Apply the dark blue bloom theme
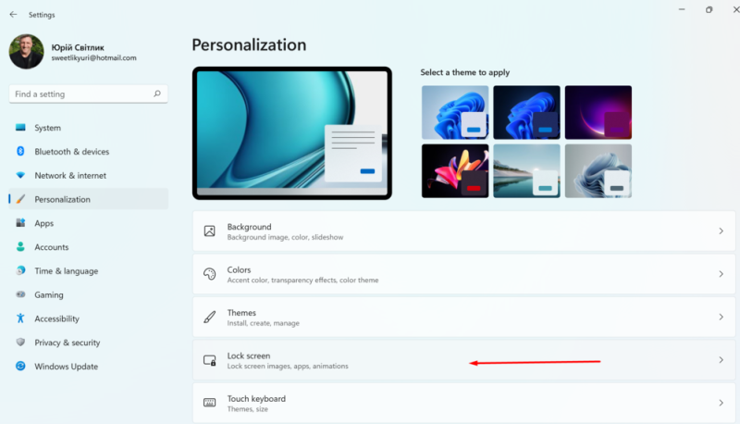 pos(526,112)
